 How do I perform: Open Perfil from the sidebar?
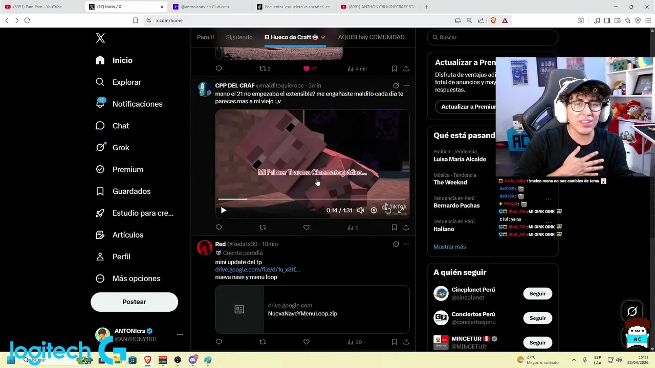click(113, 257)
